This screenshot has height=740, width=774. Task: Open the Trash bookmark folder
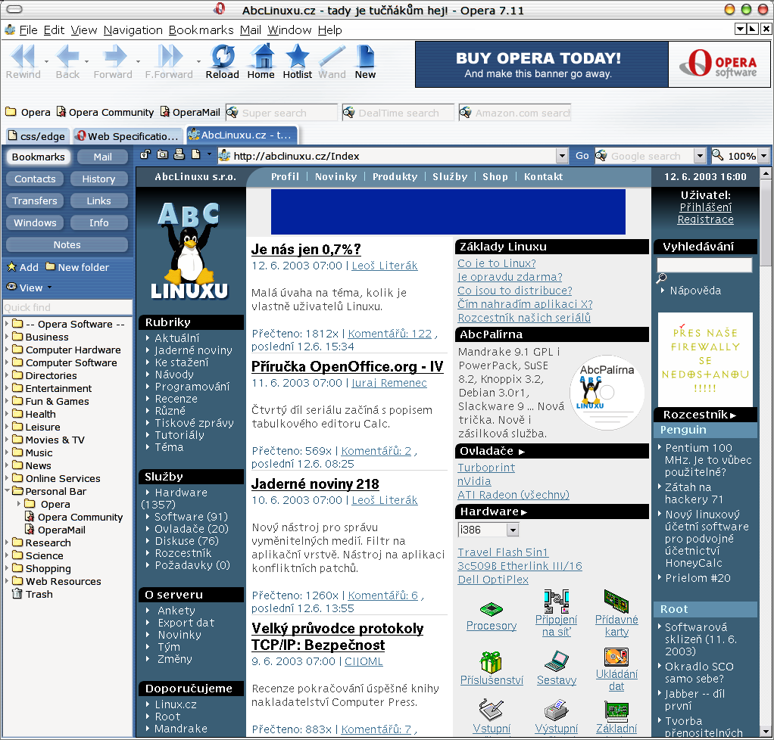tap(33, 594)
